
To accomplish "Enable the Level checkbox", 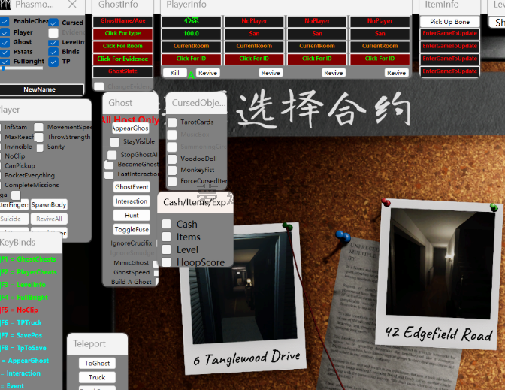I will [167, 249].
